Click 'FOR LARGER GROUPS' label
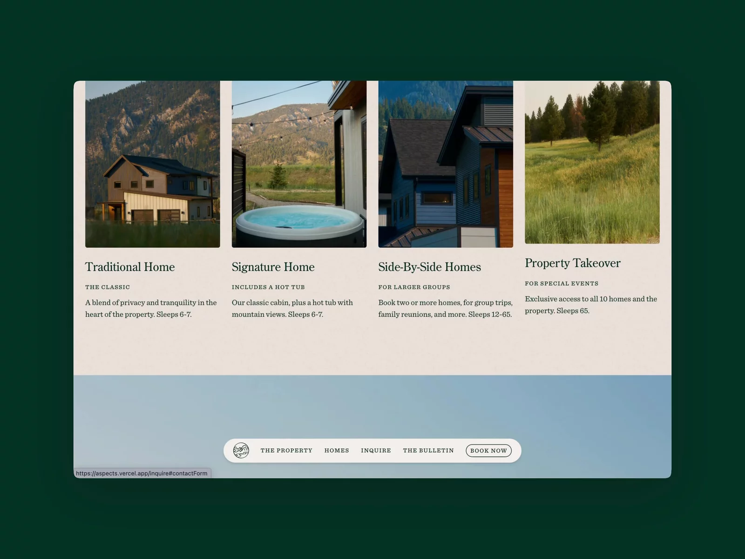 coord(414,287)
